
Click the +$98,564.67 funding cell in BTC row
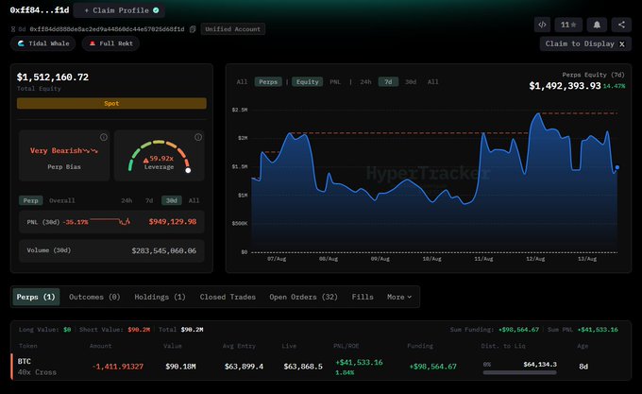(x=432, y=367)
